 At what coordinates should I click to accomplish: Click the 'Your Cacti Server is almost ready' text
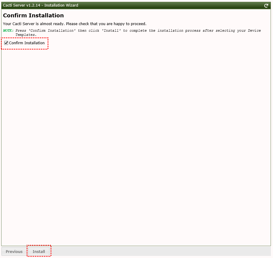point(75,24)
